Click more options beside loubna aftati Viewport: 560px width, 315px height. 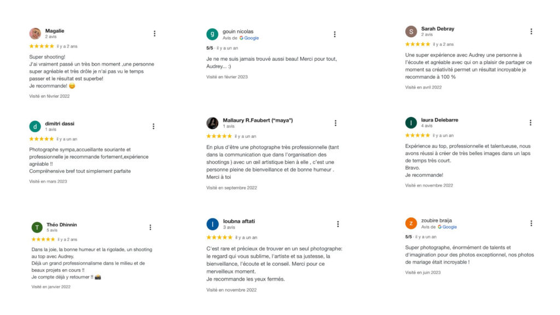pos(338,224)
